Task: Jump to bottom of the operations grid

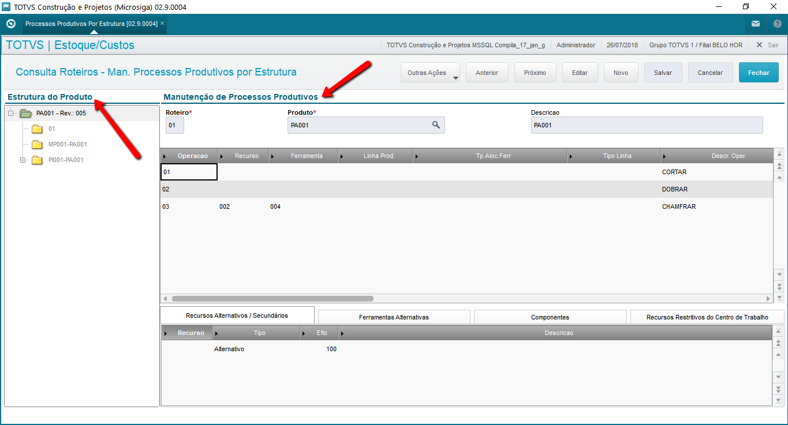Action: pos(779,297)
